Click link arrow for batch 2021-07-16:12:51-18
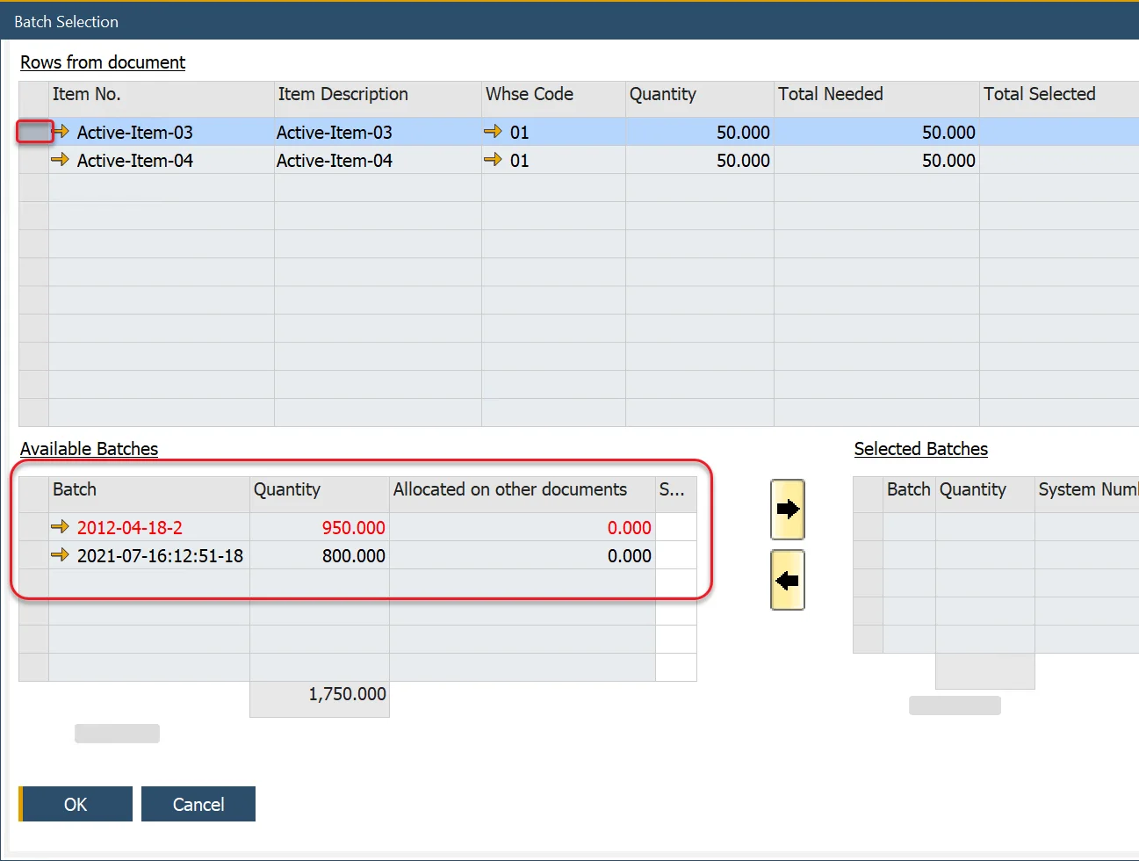Viewport: 1139px width, 861px height. (x=60, y=555)
